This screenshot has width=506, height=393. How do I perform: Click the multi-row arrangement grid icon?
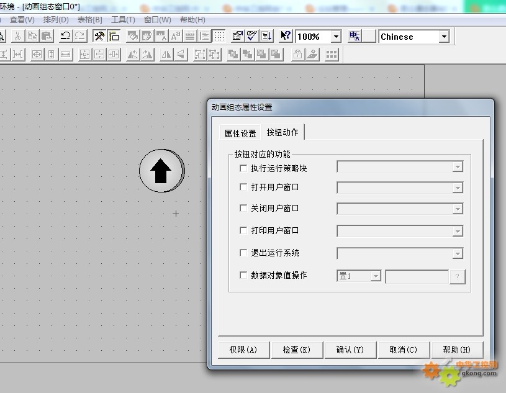coord(332,55)
